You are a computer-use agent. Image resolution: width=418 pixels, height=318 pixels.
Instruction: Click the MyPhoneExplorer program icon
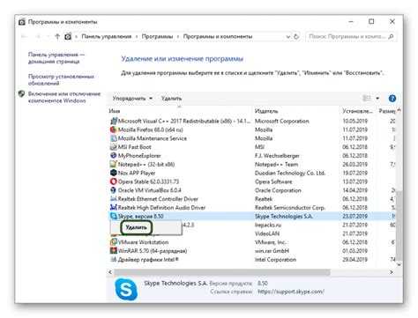[113, 155]
